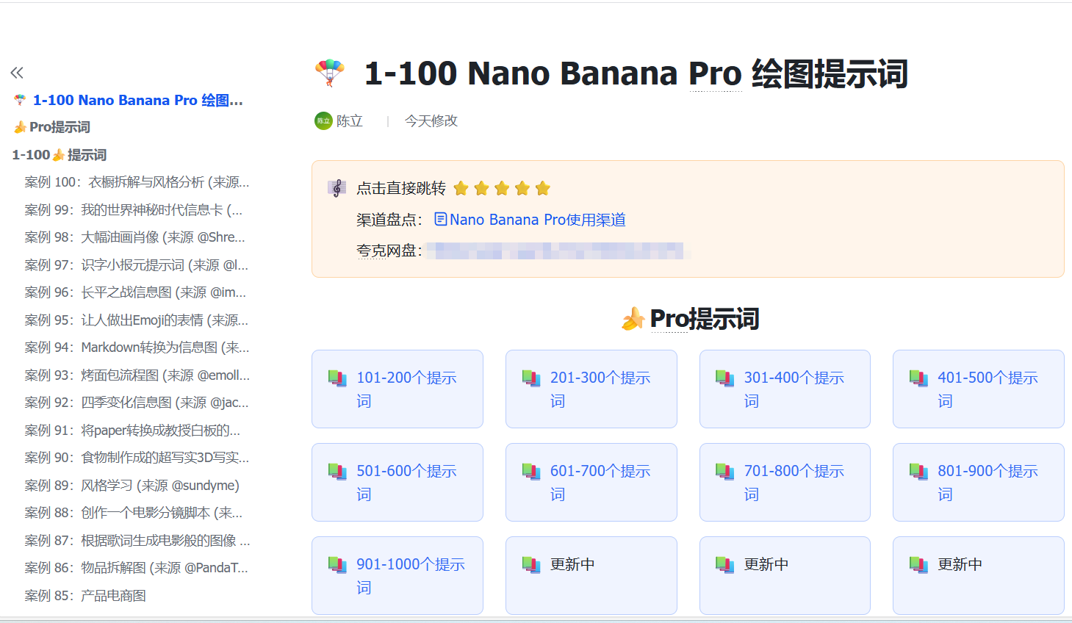The height and width of the screenshot is (623, 1072).
Task: Go to Pro提示词 section in the outline
Action: [x=60, y=127]
